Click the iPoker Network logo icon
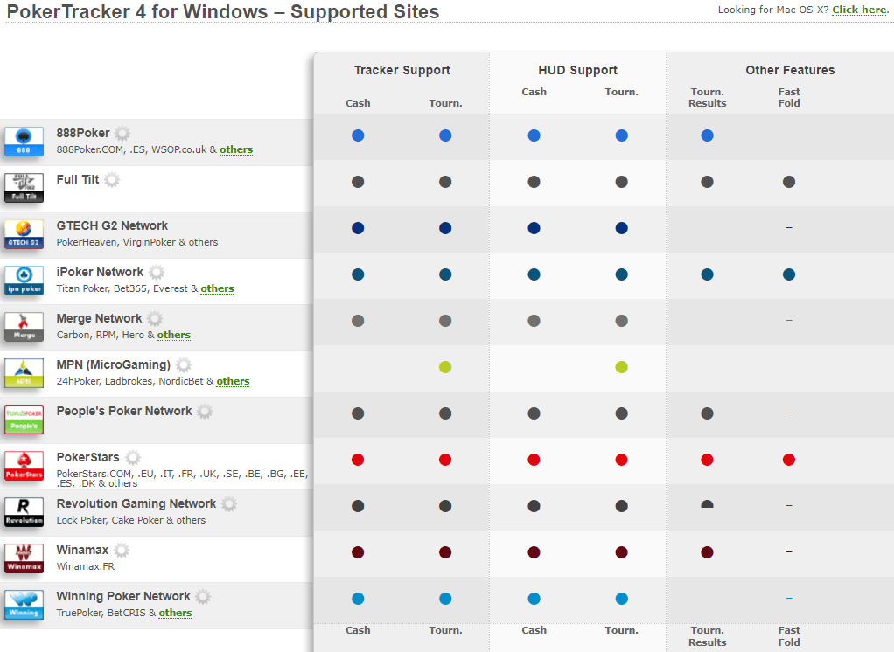The height and width of the screenshot is (652, 894). [24, 281]
